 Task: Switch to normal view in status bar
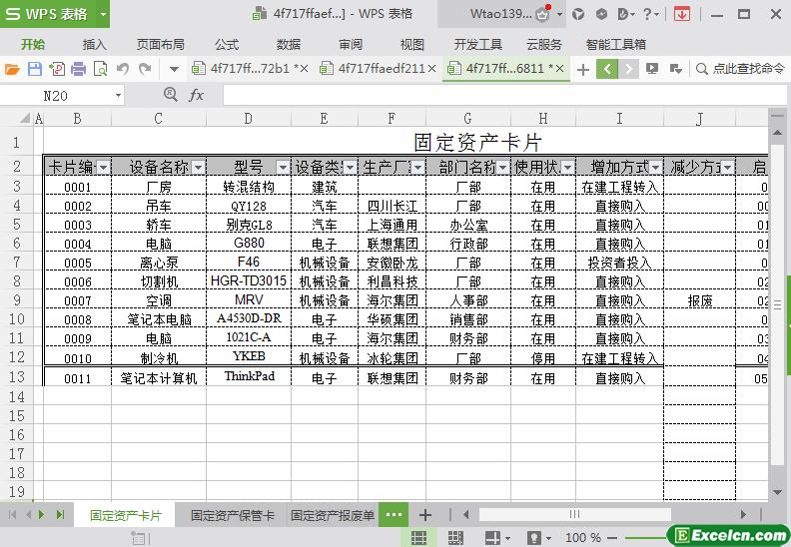click(x=418, y=538)
